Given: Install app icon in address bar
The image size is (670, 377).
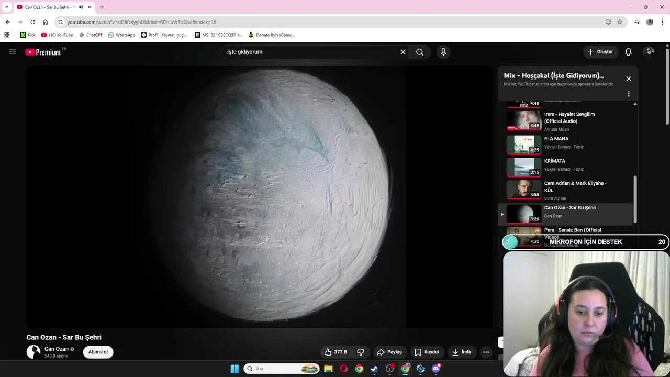Looking at the screenshot, I should click(x=608, y=22).
